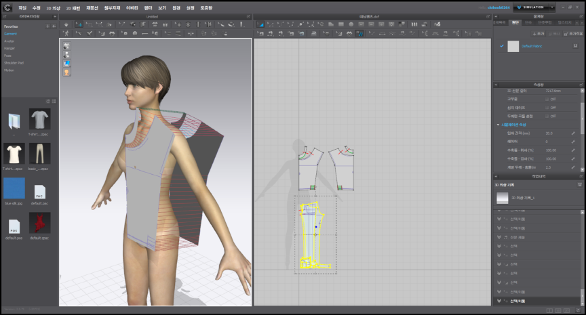
Task: Toggle the first garment display icon in 3D view
Action: 66,46
